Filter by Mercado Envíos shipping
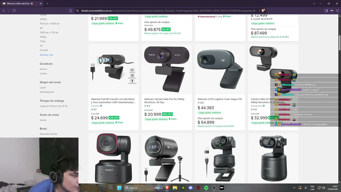This screenshot has width=341, height=192. (48, 134)
